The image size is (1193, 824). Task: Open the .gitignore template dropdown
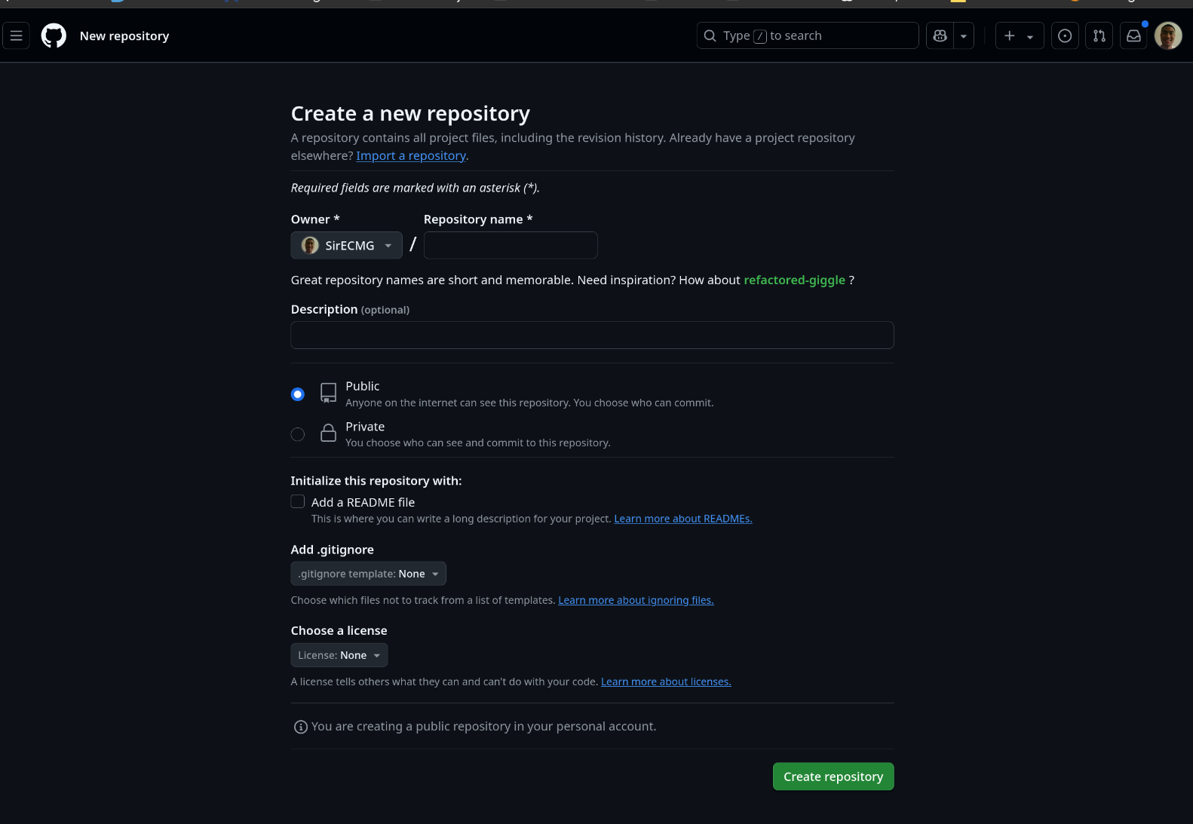point(369,574)
